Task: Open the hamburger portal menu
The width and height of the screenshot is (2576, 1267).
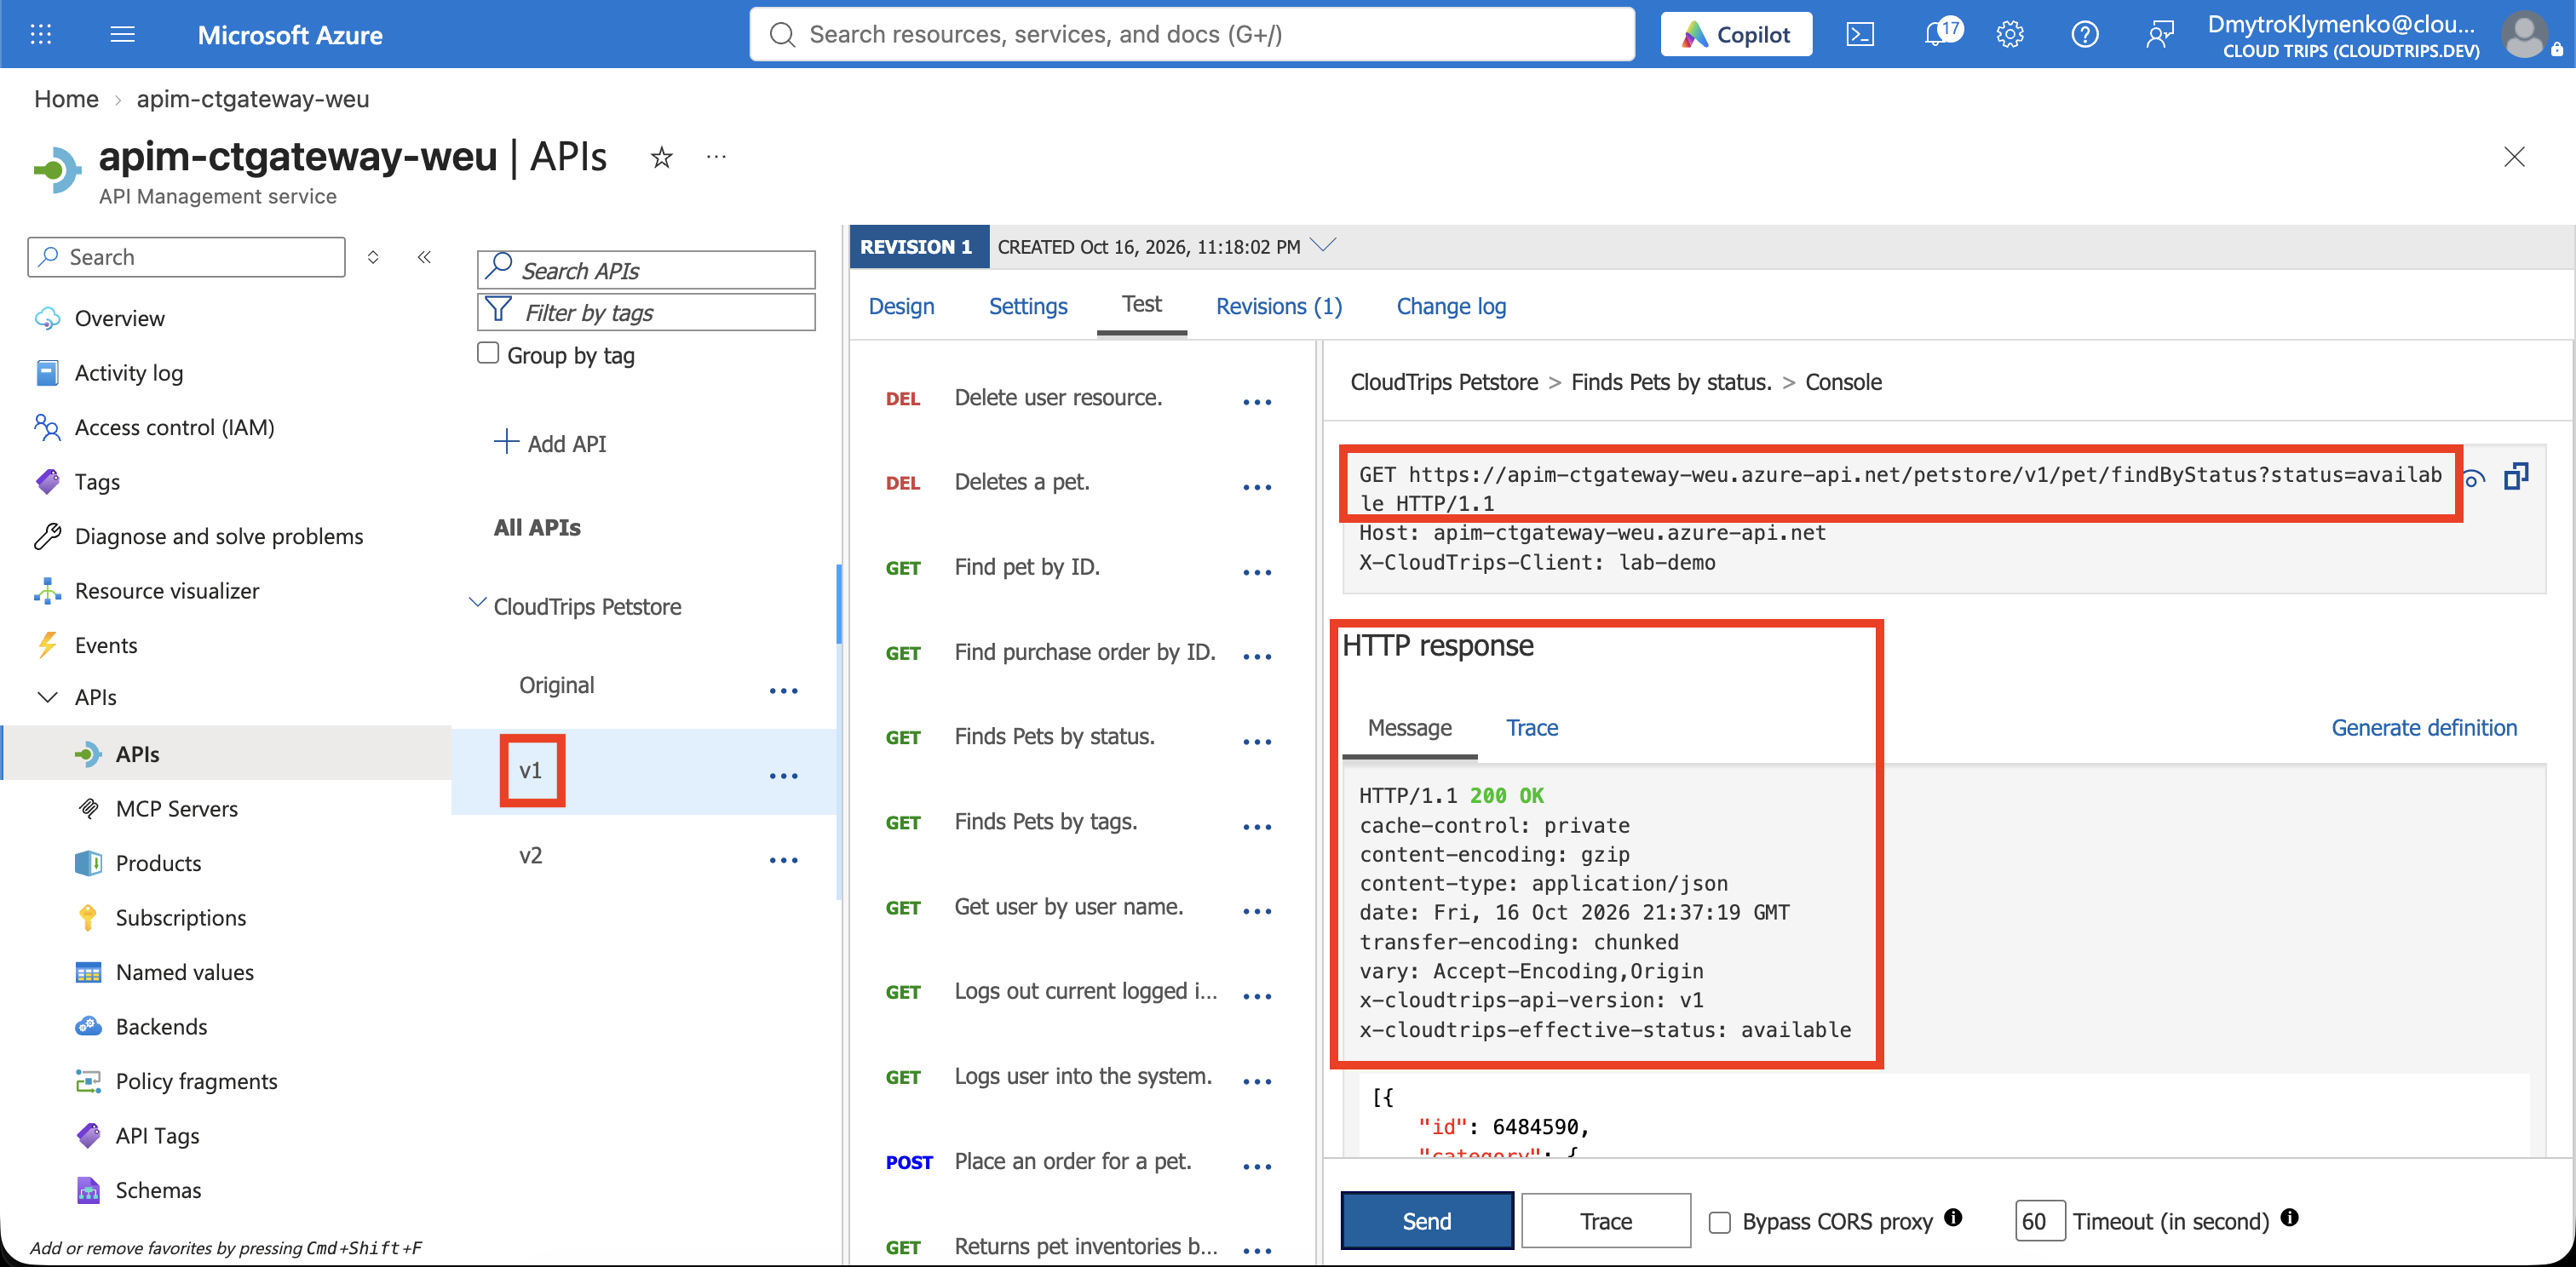Action: pos(123,35)
